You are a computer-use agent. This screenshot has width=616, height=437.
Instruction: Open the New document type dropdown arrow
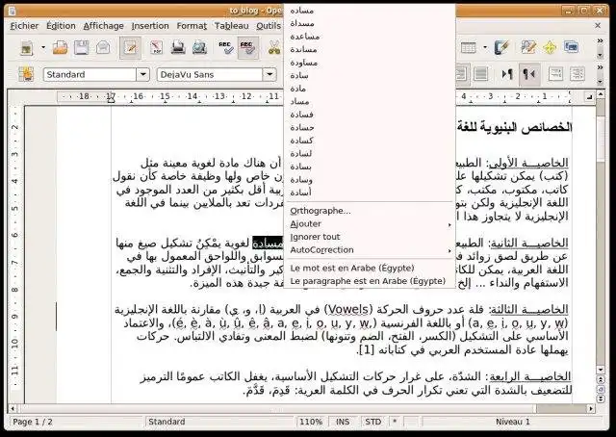point(43,48)
